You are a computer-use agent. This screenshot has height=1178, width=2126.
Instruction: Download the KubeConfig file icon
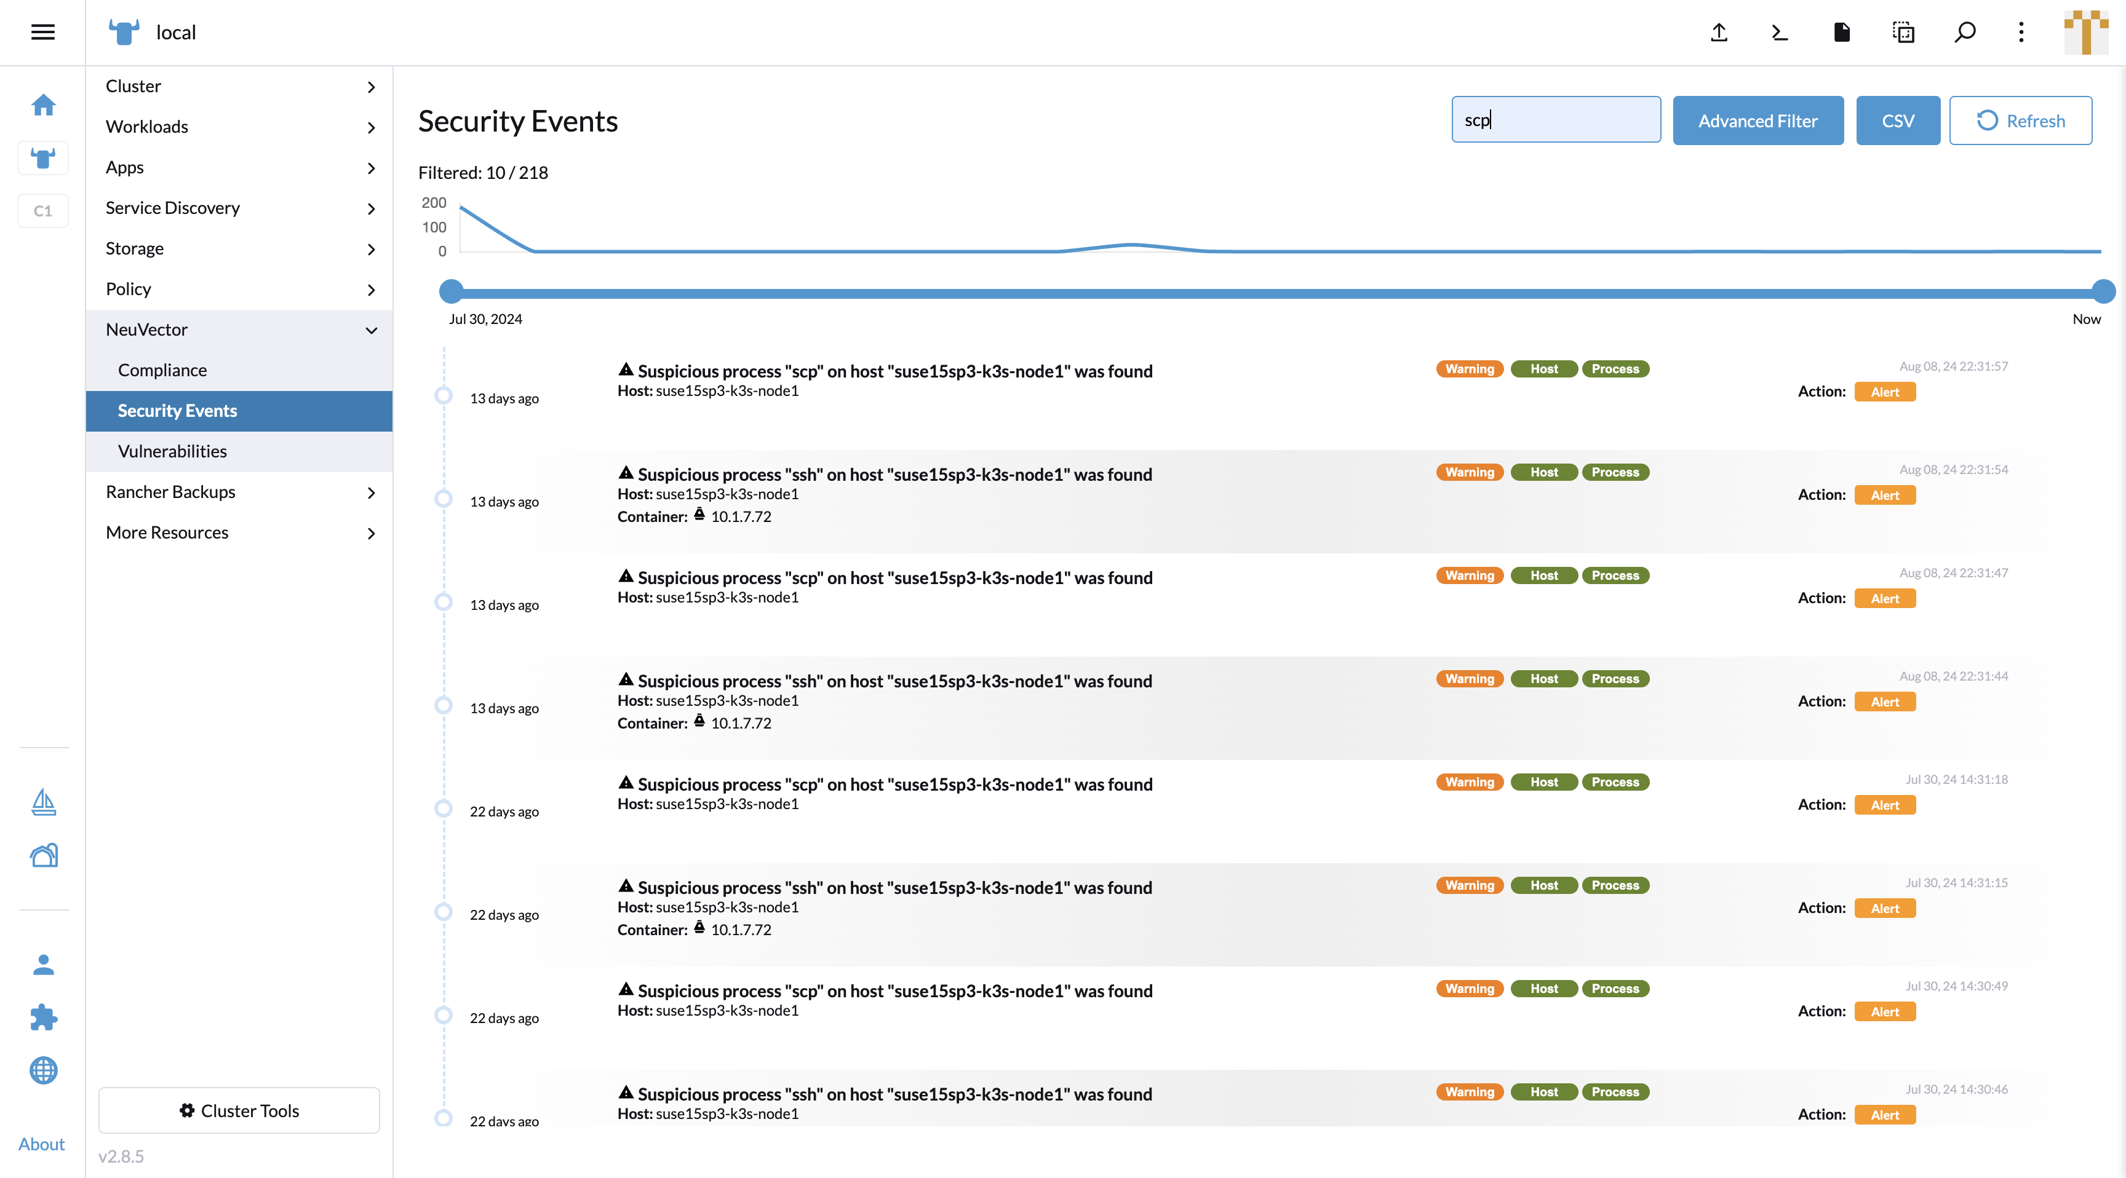coord(1841,32)
